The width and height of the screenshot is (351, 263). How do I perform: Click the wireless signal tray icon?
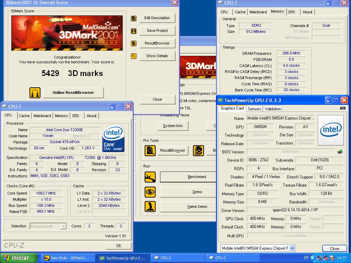332,258
